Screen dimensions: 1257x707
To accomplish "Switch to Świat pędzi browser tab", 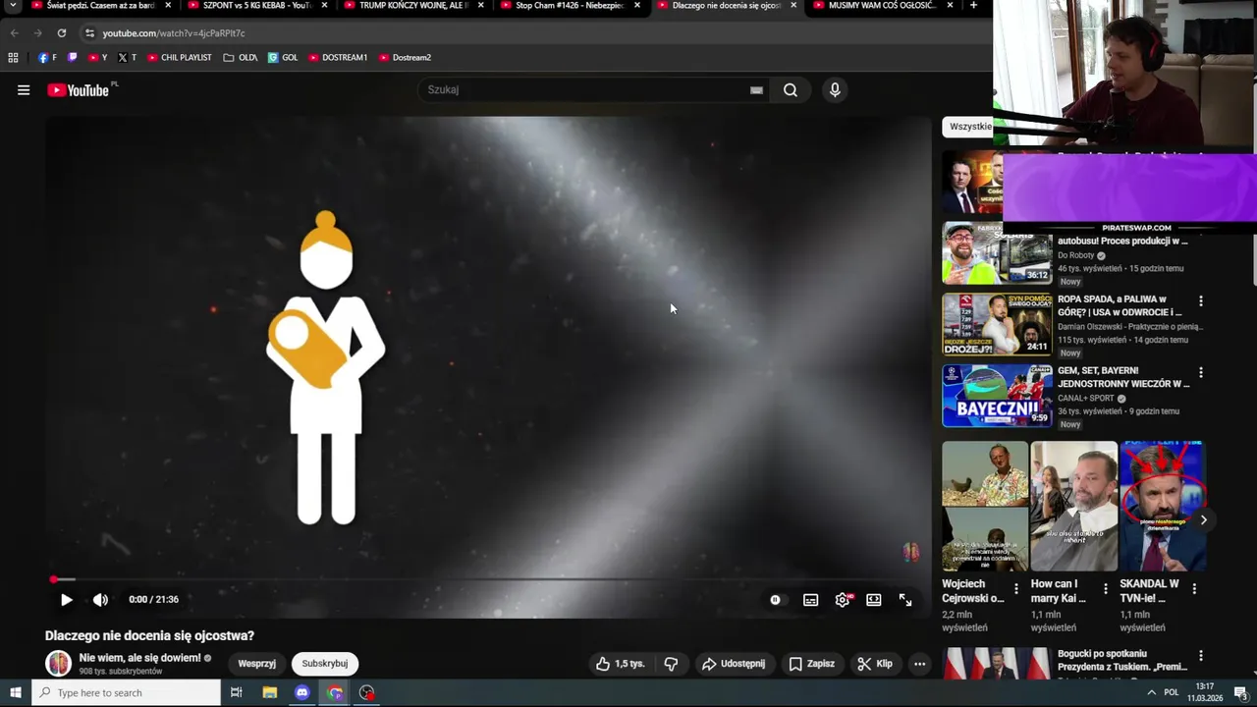I will click(99, 6).
